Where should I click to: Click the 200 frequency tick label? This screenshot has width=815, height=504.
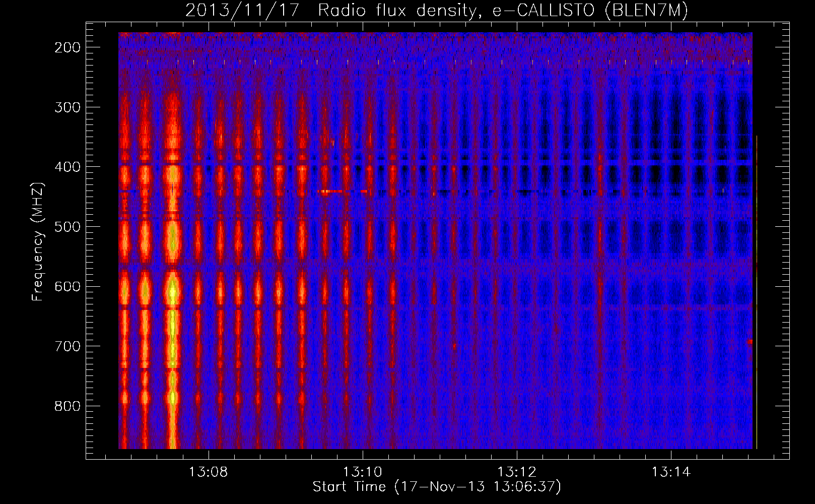coord(67,47)
